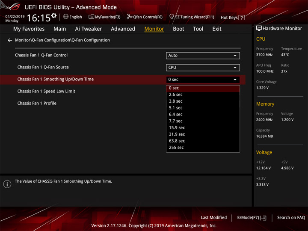Click Chassis Fan 1 Q-Fan Control label

coord(41,55)
